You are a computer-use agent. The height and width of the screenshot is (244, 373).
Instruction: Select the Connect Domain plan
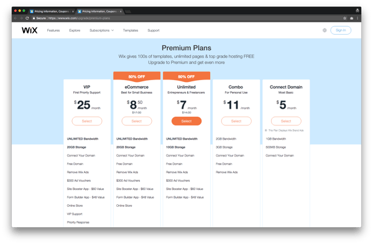(286, 121)
